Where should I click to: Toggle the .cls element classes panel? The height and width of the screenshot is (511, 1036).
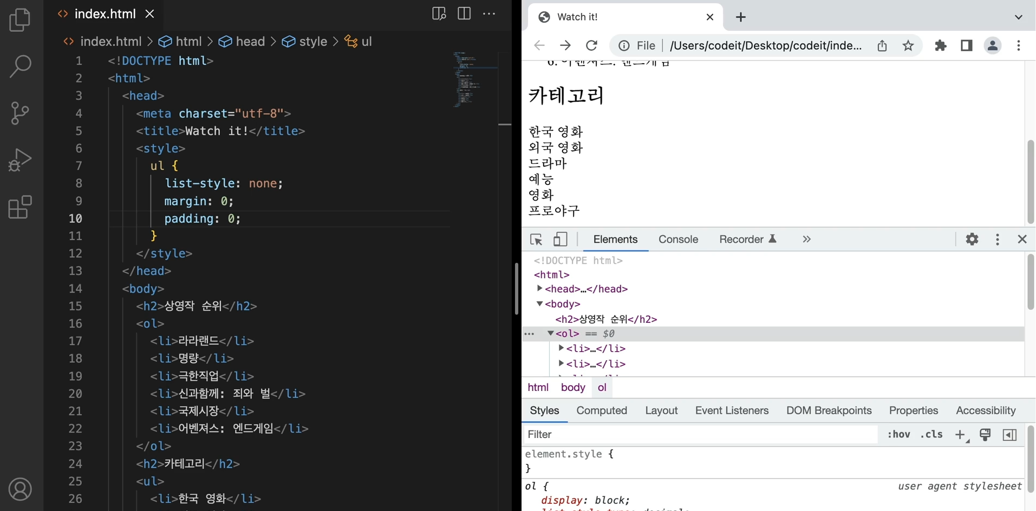(x=931, y=434)
